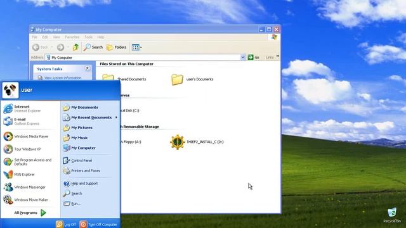This screenshot has height=228, width=406.
Task: Open the Forward button history dropdown
Action: [x=68, y=47]
